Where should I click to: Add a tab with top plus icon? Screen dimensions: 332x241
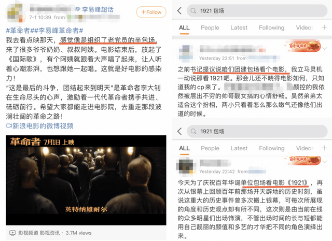click(x=324, y=27)
